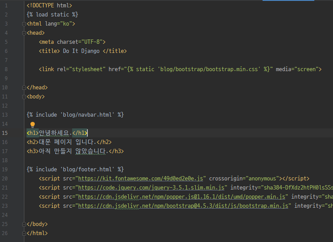Image resolution: width=333 pixels, height=242 pixels.
Task: Open the code.jquery.com slim script URL
Action: coord(151,188)
